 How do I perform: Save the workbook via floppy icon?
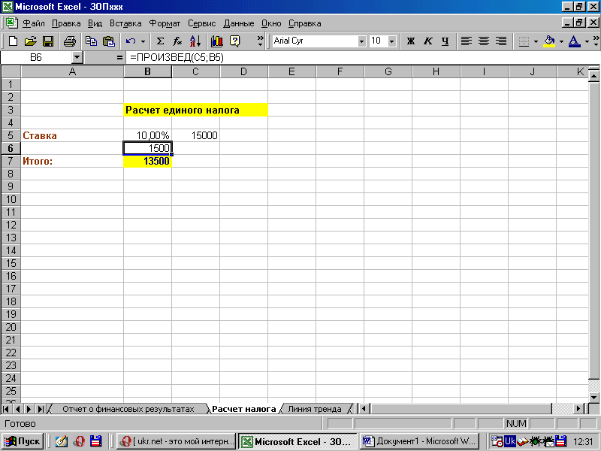(x=48, y=41)
